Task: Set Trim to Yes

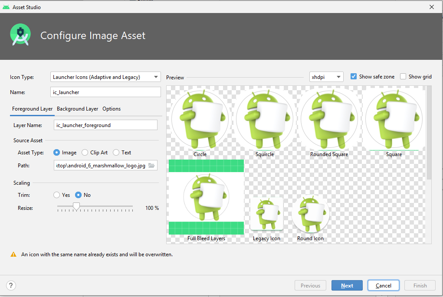Action: pos(56,195)
